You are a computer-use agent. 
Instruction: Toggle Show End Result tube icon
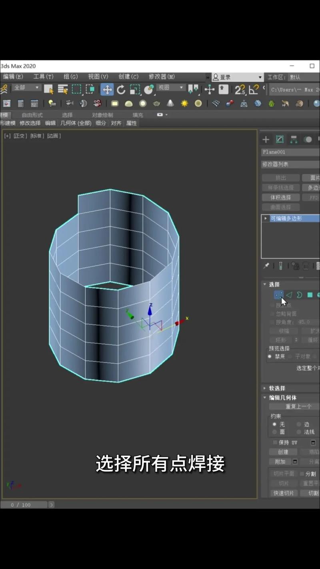pyautogui.click(x=281, y=266)
